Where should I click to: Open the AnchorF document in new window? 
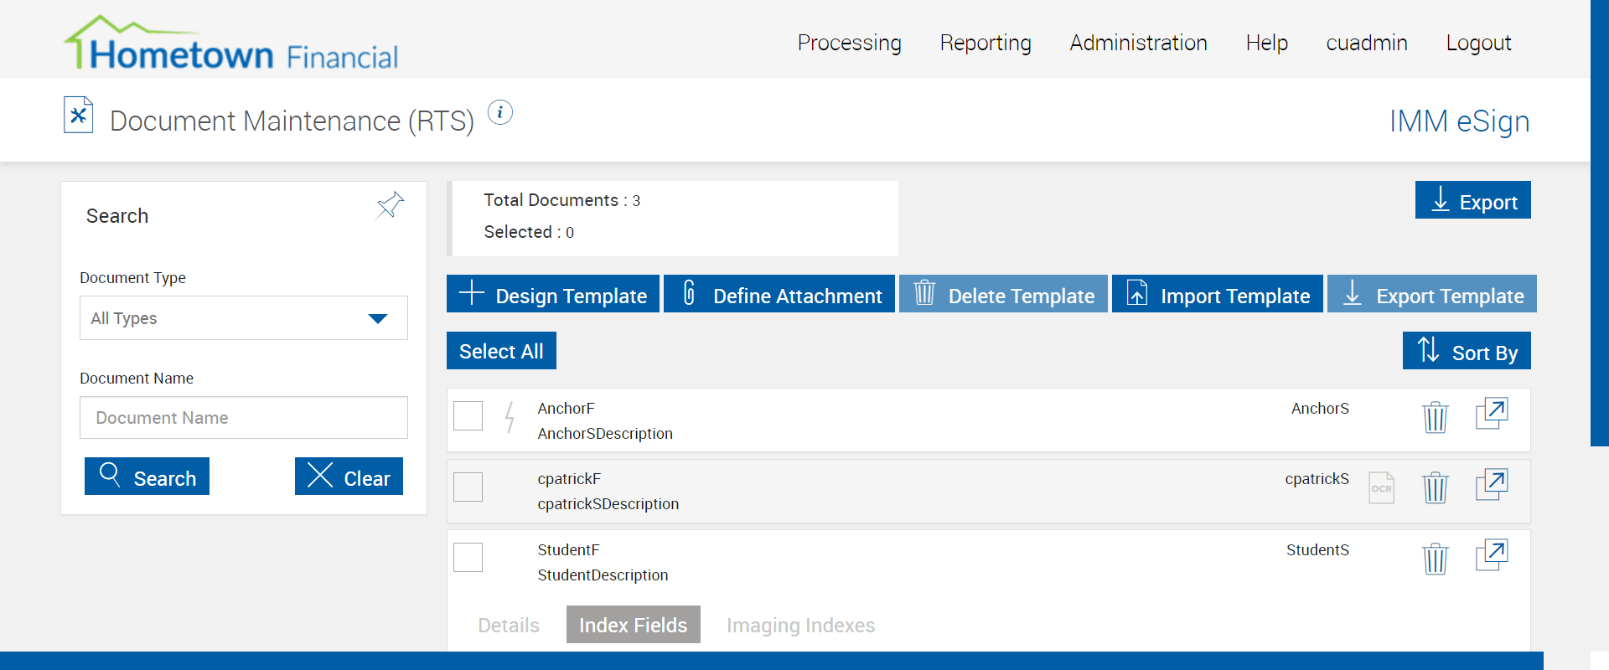pos(1491,414)
